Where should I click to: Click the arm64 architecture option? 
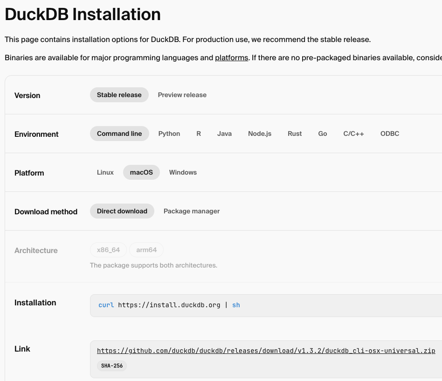point(146,250)
